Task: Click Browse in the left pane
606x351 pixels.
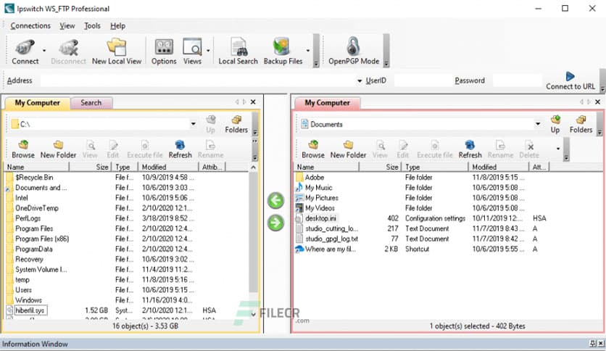Action: (23, 149)
